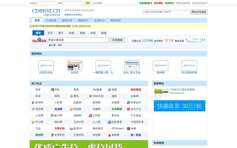
Task: Open the 网站排行 navigation item
Action: pyautogui.click(x=83, y=20)
